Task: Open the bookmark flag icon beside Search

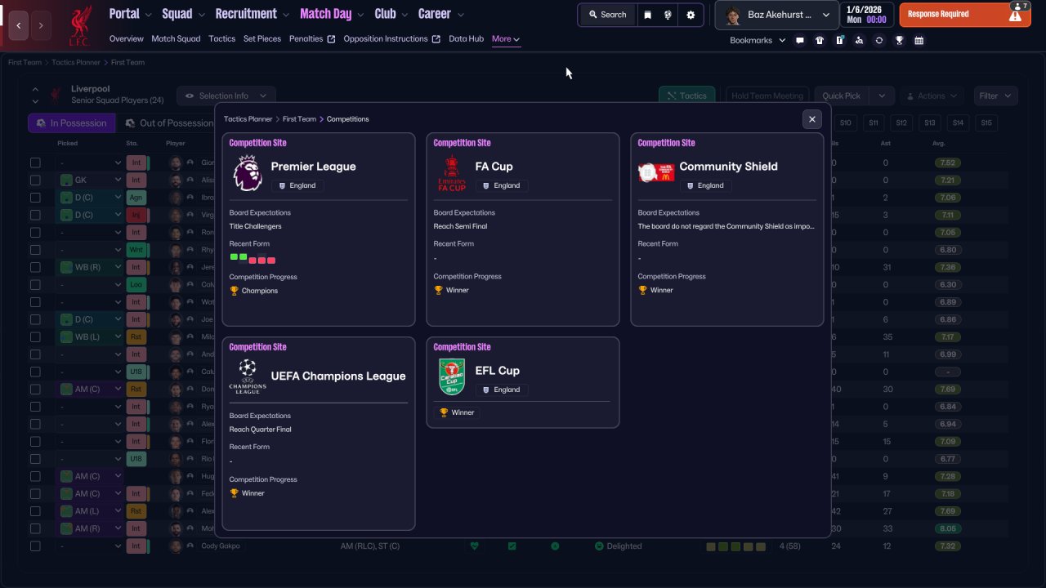Action: point(647,15)
